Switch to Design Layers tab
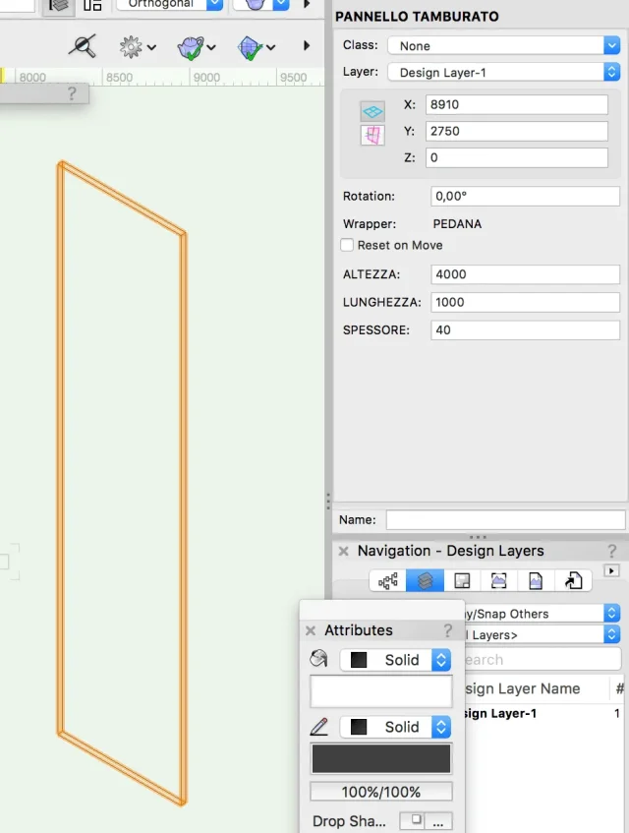This screenshot has width=629, height=833. click(425, 580)
